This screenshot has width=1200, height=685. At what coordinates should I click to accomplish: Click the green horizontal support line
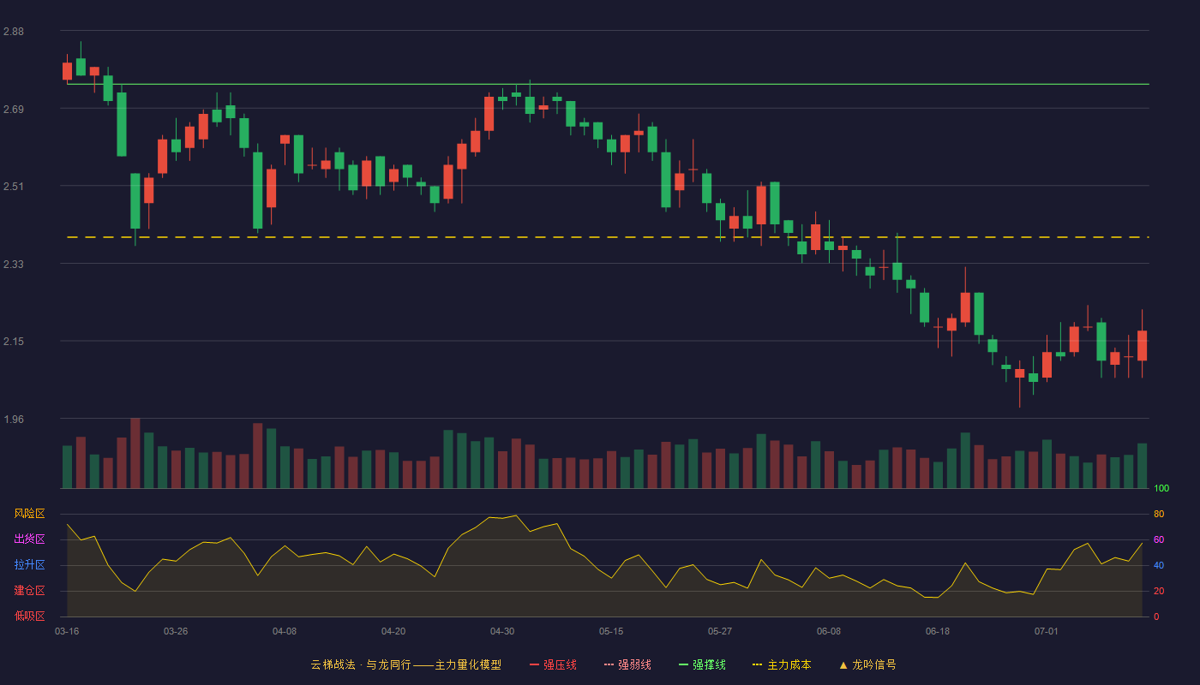608,84
